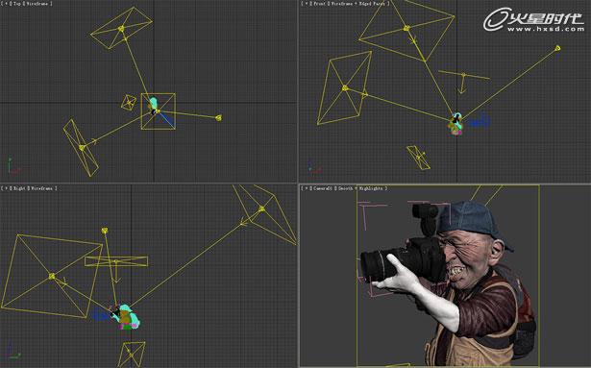This screenshot has width=591, height=368.
Task: Open the [+] general menu of Right viewport
Action: (x=5, y=187)
